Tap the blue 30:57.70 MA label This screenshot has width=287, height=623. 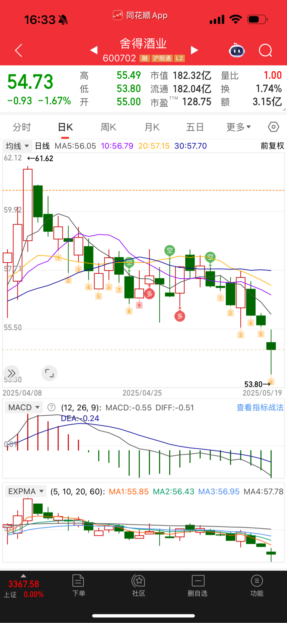coord(191,146)
